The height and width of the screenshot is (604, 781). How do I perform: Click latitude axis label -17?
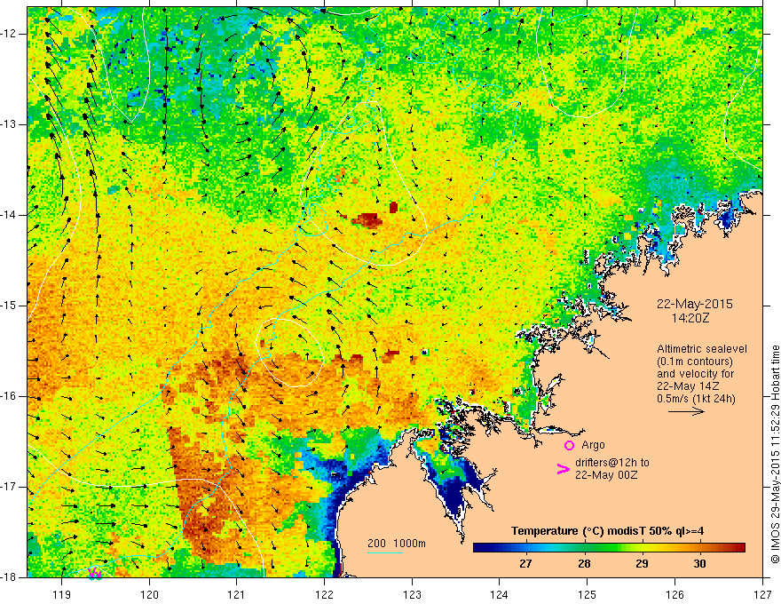click(9, 487)
